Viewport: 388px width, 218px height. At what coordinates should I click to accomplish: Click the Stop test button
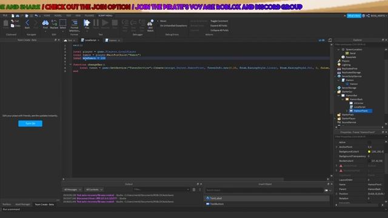[x=115, y=23]
